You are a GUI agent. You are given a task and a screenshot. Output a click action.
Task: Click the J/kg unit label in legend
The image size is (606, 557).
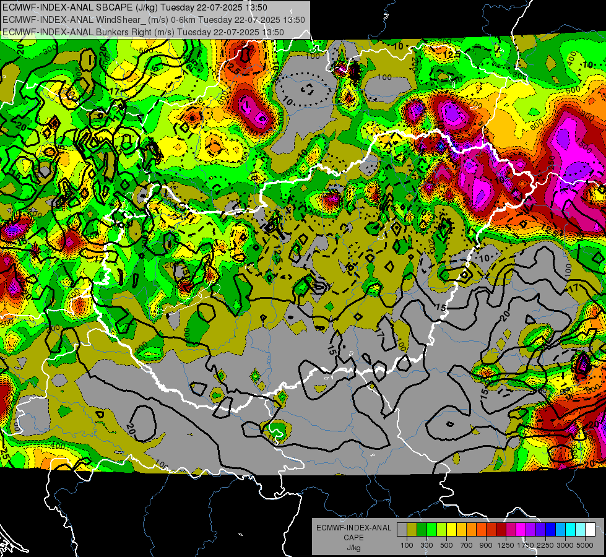(353, 548)
